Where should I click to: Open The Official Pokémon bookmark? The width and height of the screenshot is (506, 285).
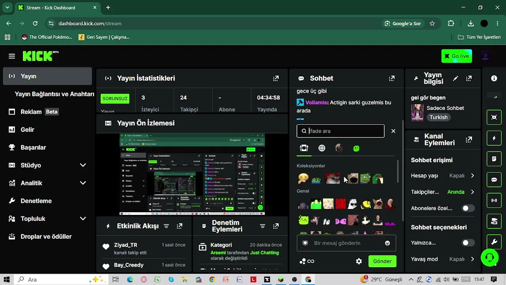(47, 37)
